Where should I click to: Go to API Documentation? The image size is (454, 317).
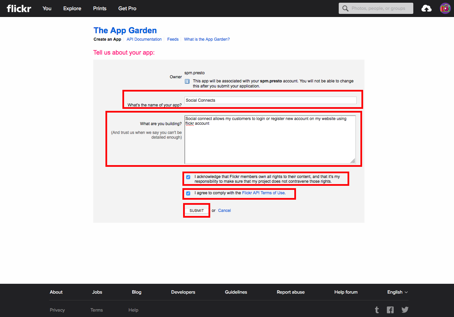tap(144, 39)
